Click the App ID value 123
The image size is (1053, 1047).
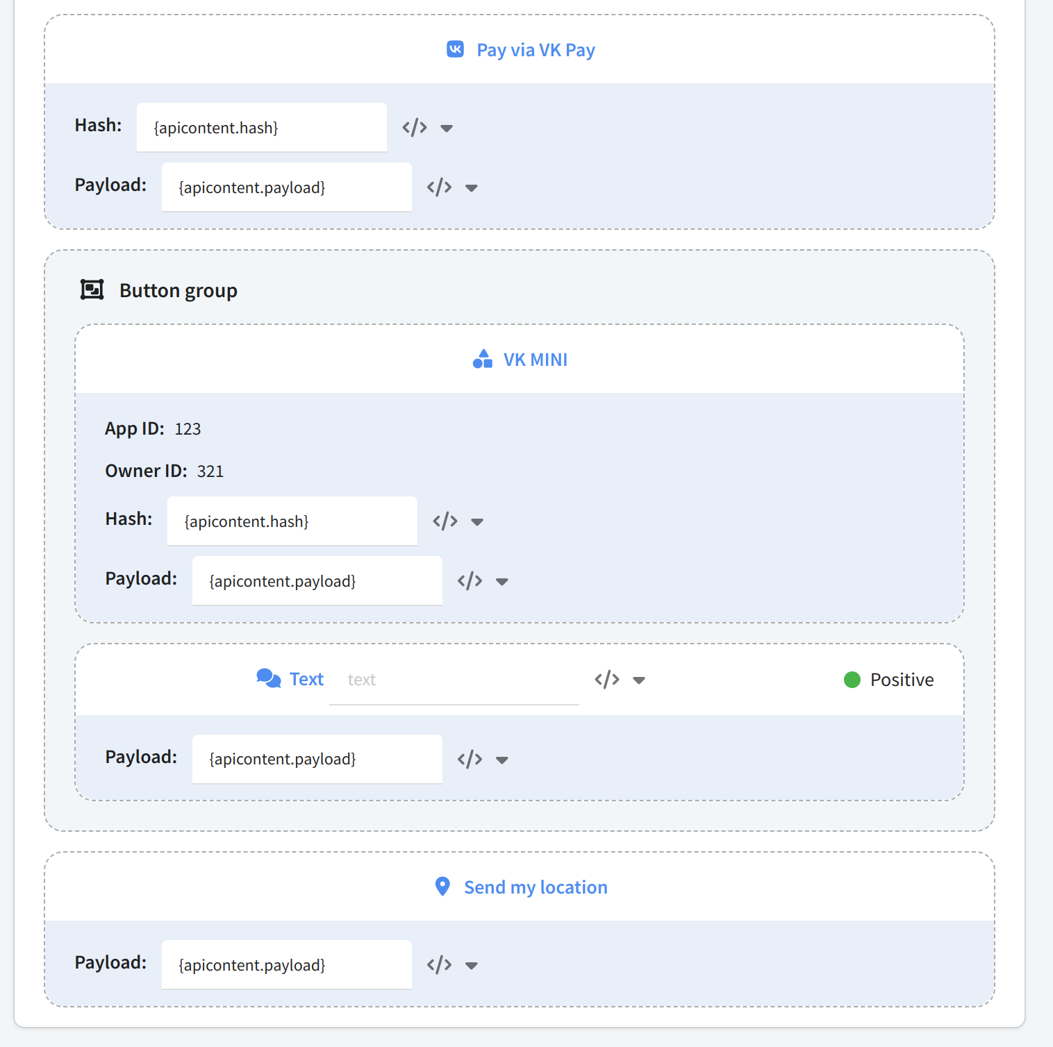(188, 429)
